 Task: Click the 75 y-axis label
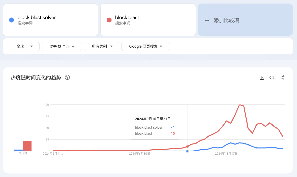coord(47,116)
